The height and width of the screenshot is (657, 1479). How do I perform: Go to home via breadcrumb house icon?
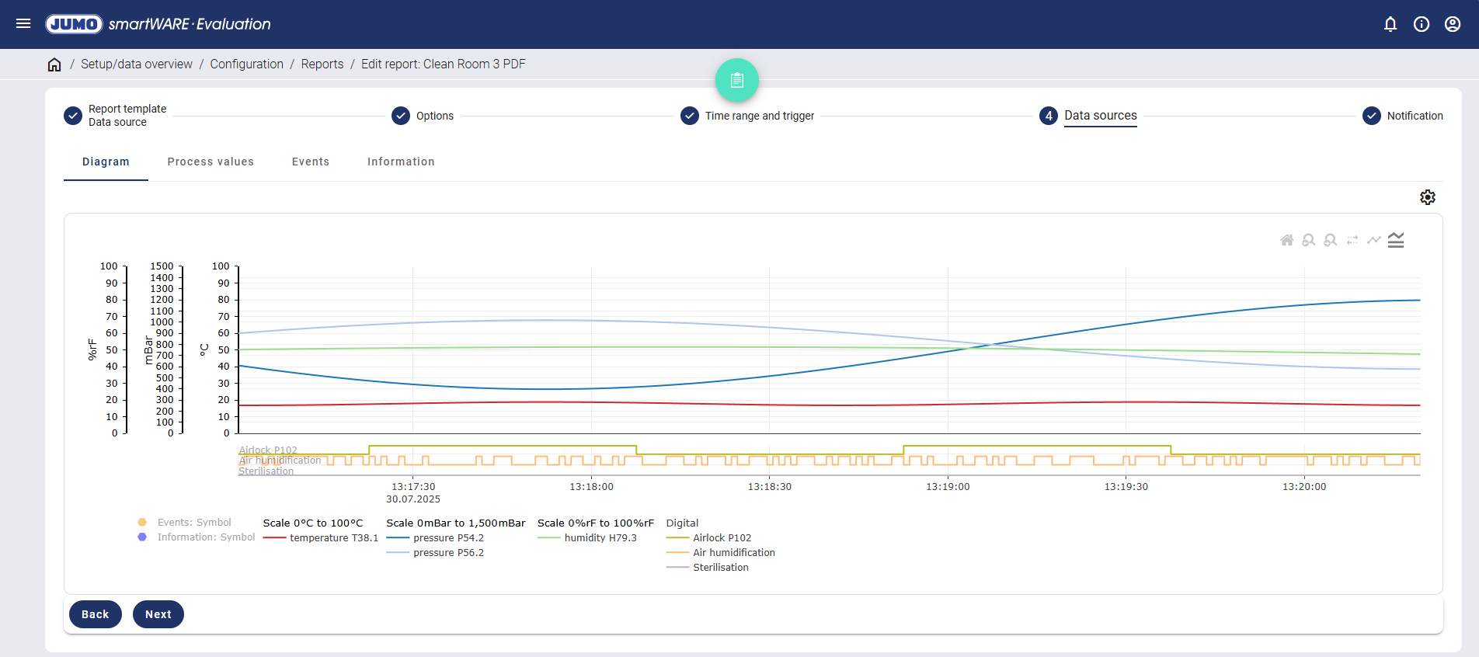pos(54,64)
